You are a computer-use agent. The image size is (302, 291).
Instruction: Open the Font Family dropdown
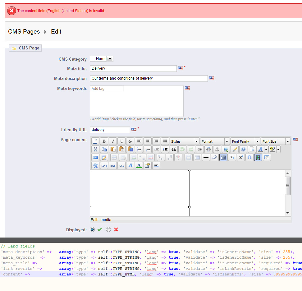(245, 141)
